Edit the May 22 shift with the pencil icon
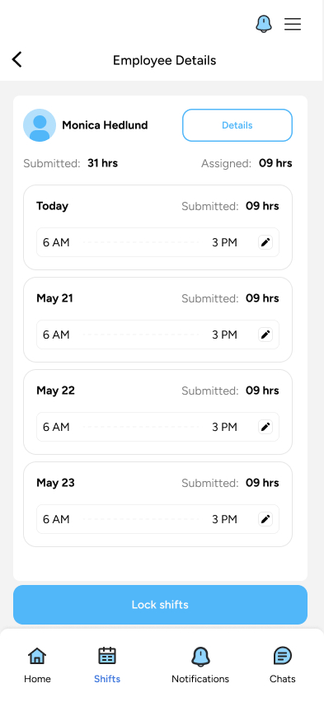This screenshot has height=702, width=324. click(x=265, y=427)
